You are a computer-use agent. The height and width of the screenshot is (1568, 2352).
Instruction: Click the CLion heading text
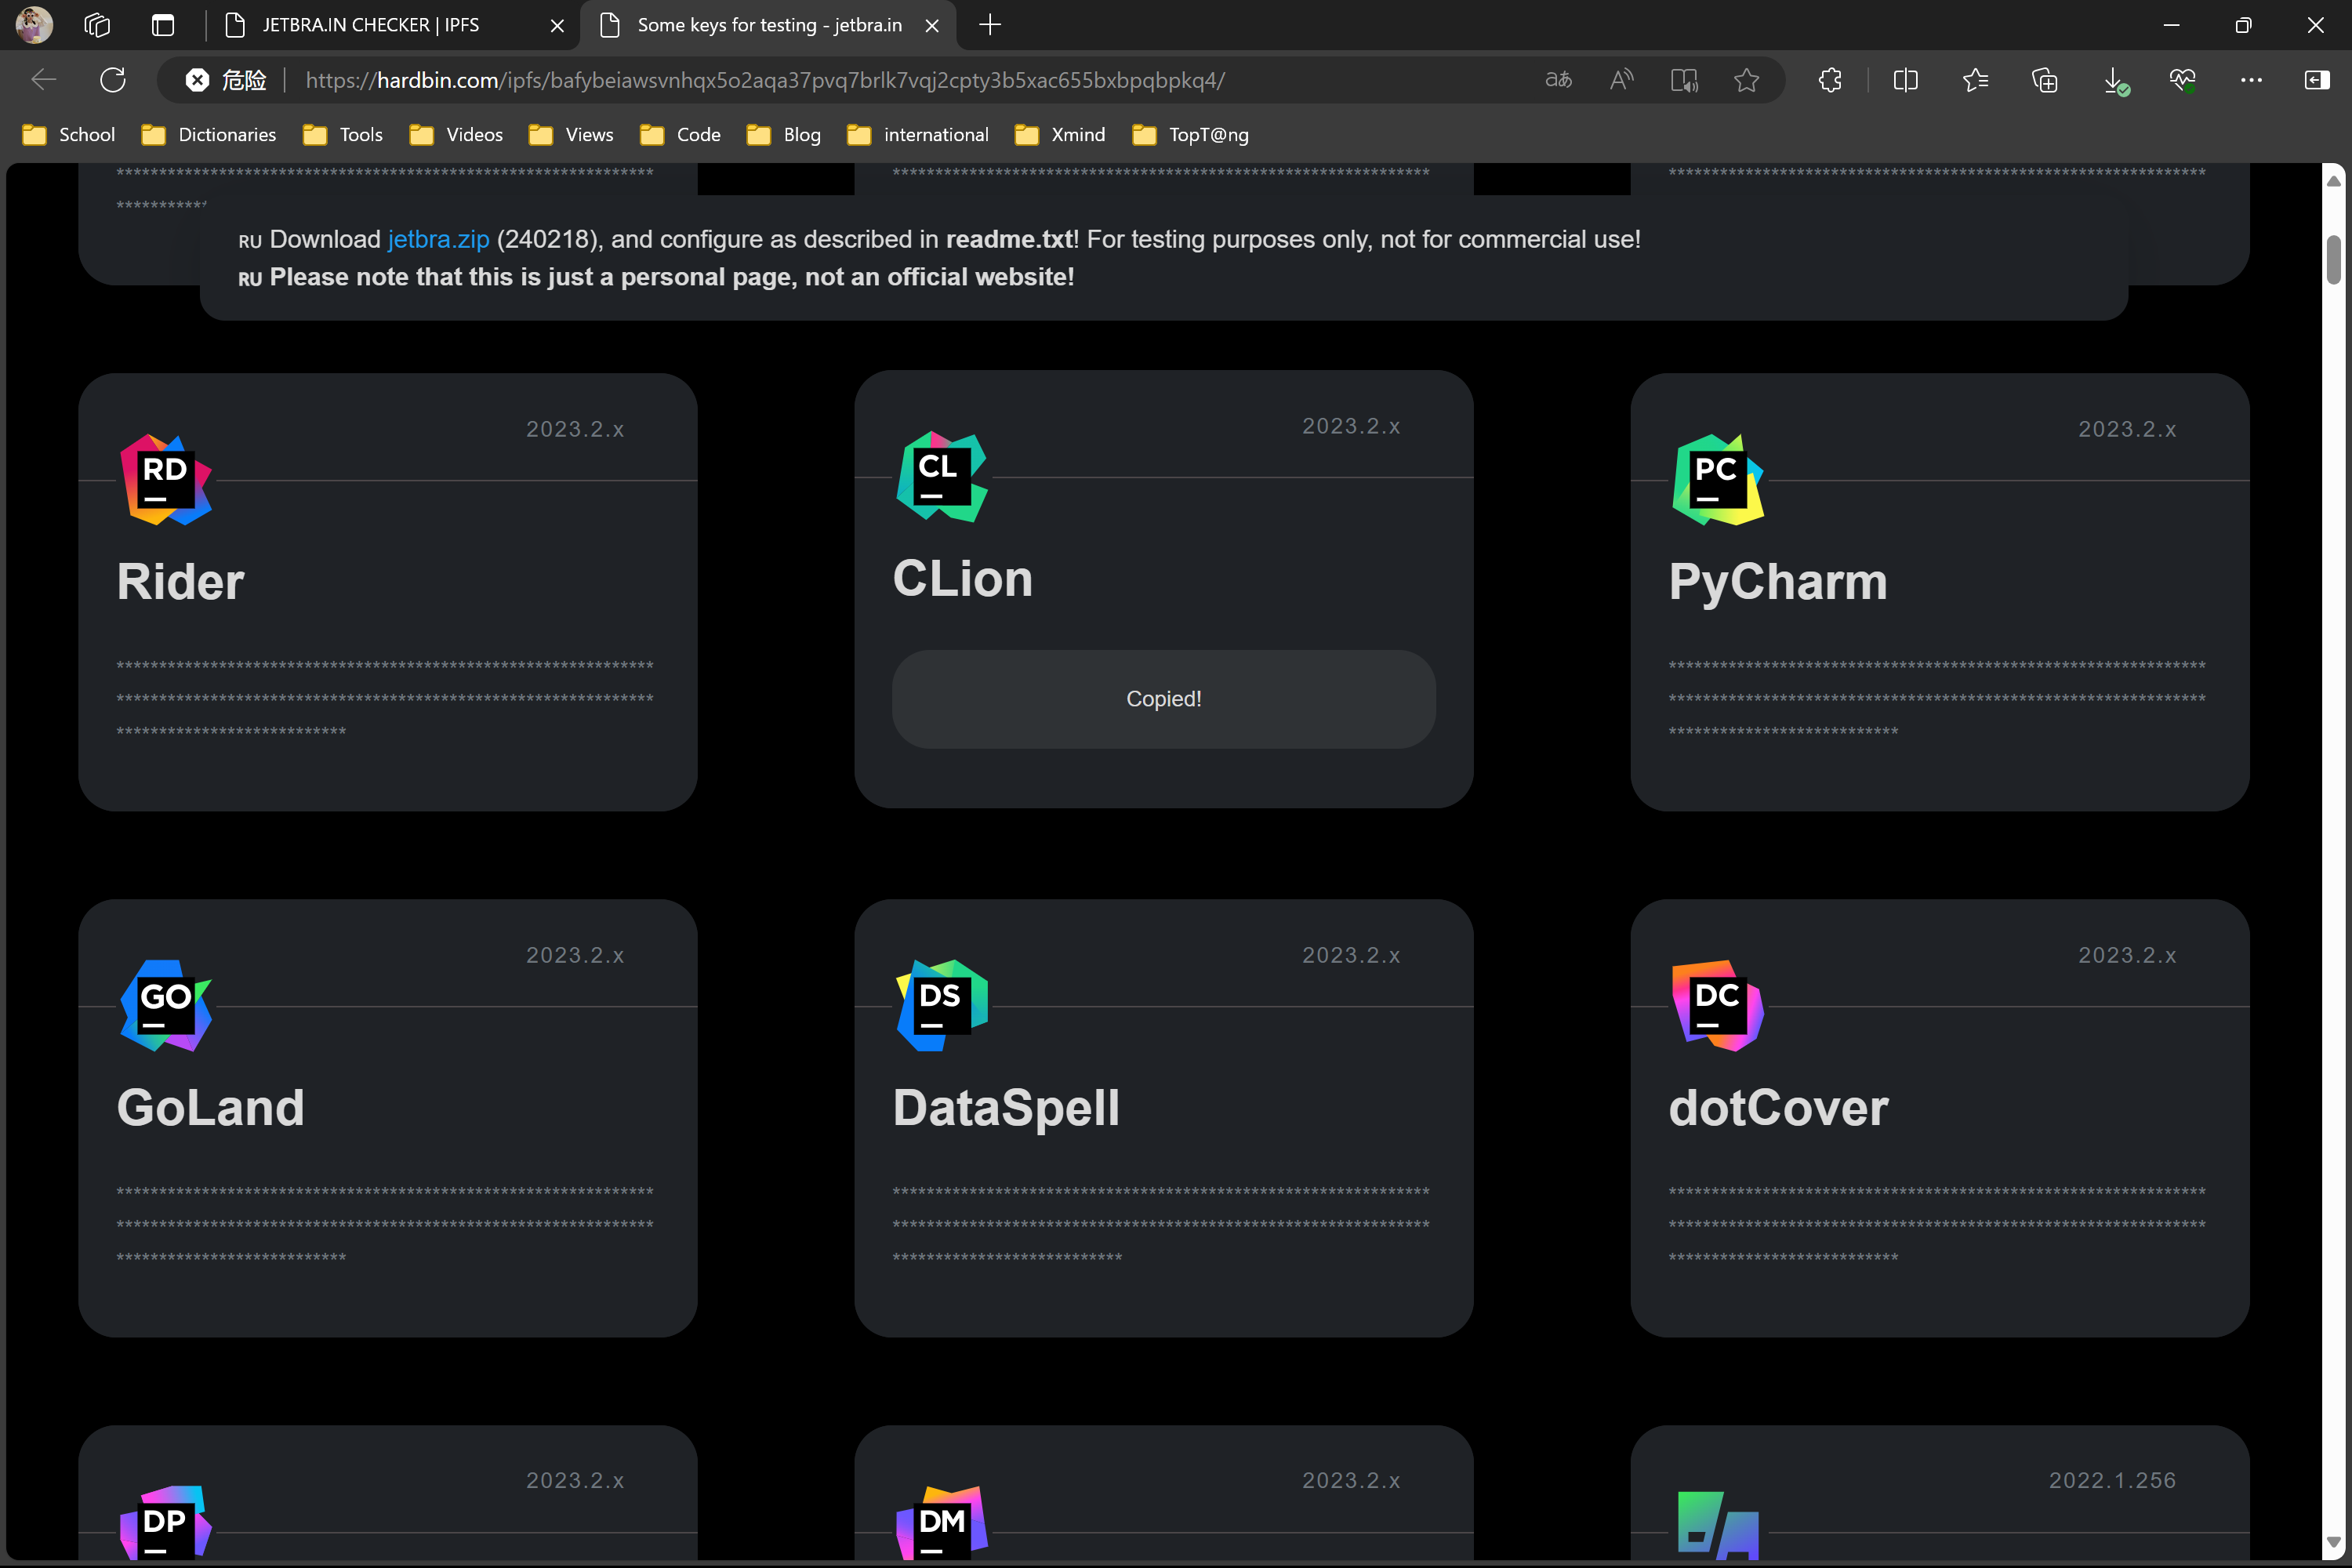[962, 578]
